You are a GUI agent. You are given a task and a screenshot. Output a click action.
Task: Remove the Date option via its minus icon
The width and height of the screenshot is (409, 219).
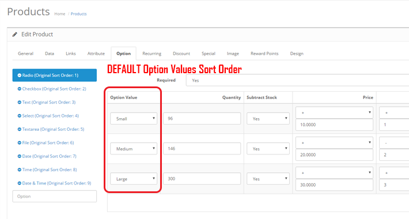pyautogui.click(x=20, y=156)
